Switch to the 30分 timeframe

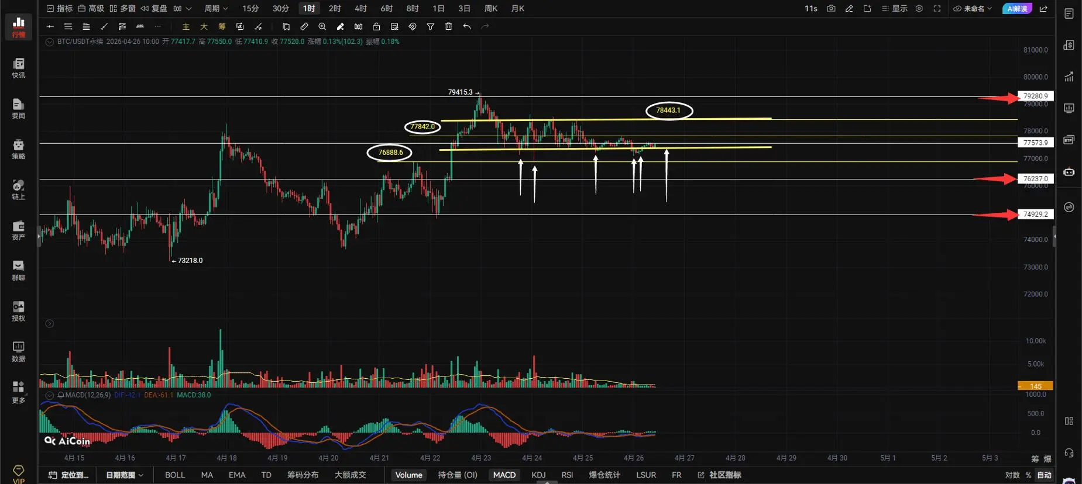(281, 9)
